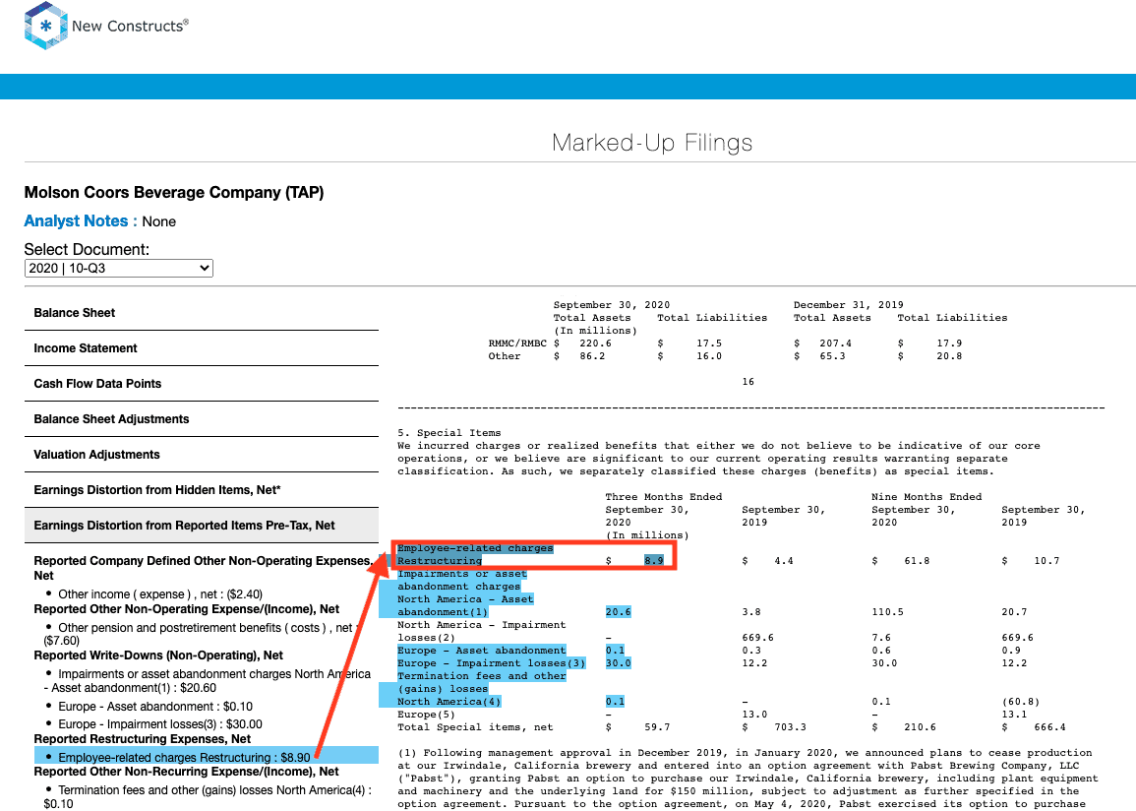Click the 220.6 total assets value
This screenshot has height=811, width=1136.
pos(595,343)
